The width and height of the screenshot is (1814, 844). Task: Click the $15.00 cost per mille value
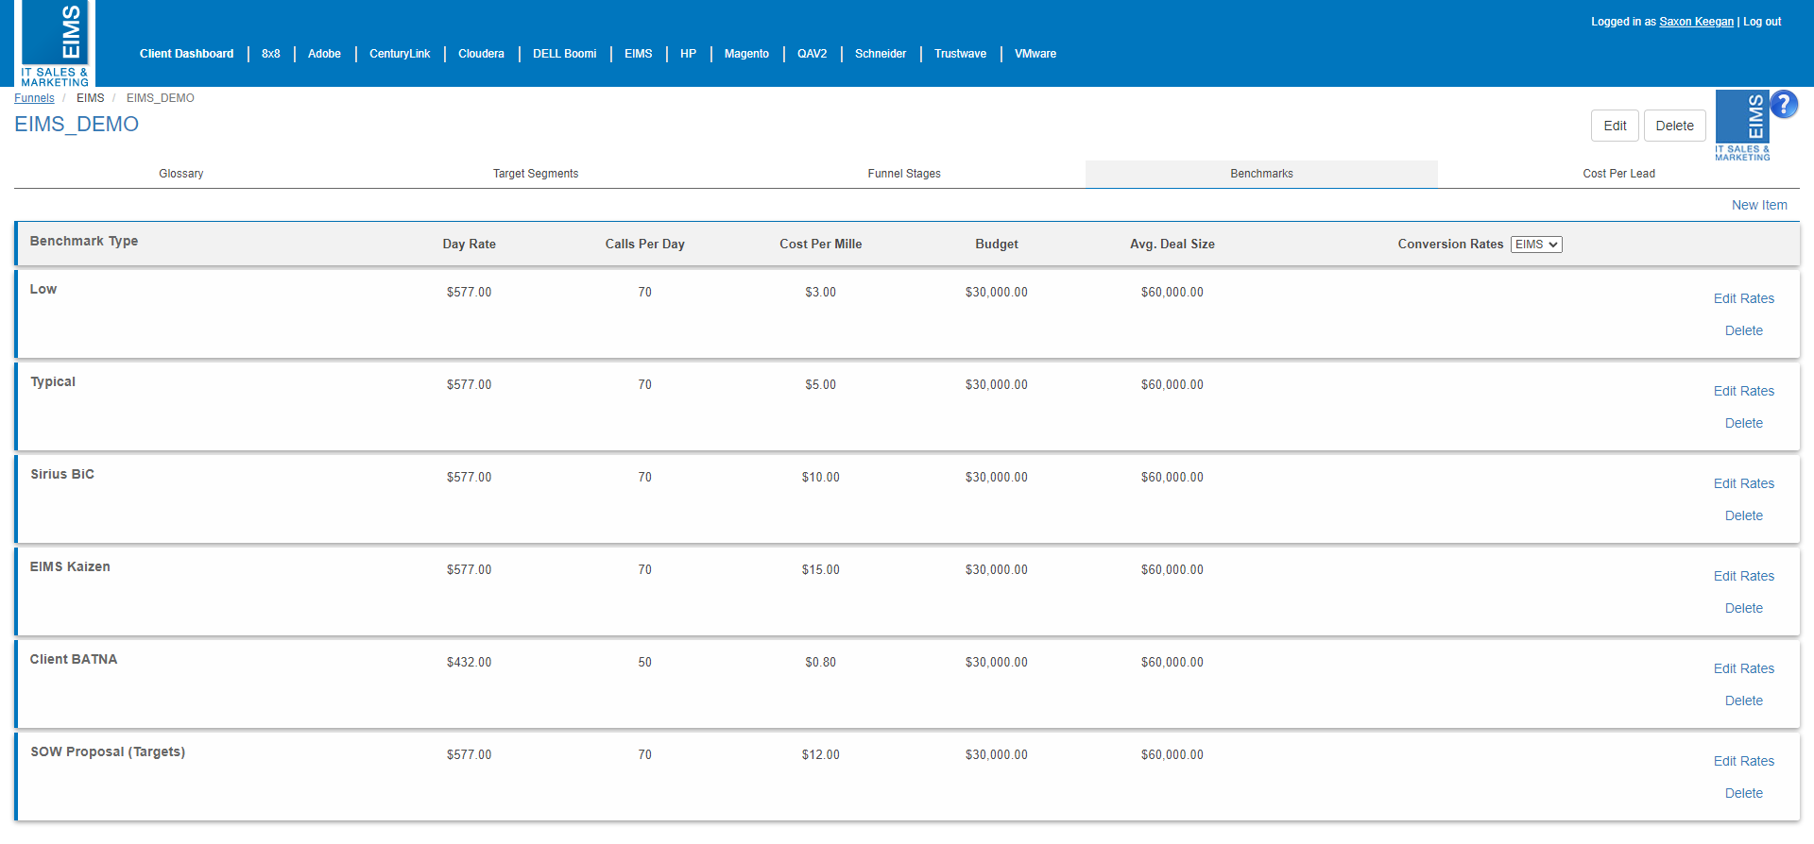pos(820,570)
